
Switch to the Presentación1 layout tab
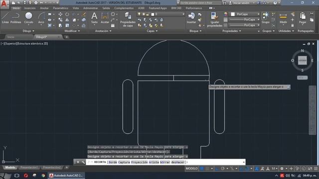coord(29,168)
